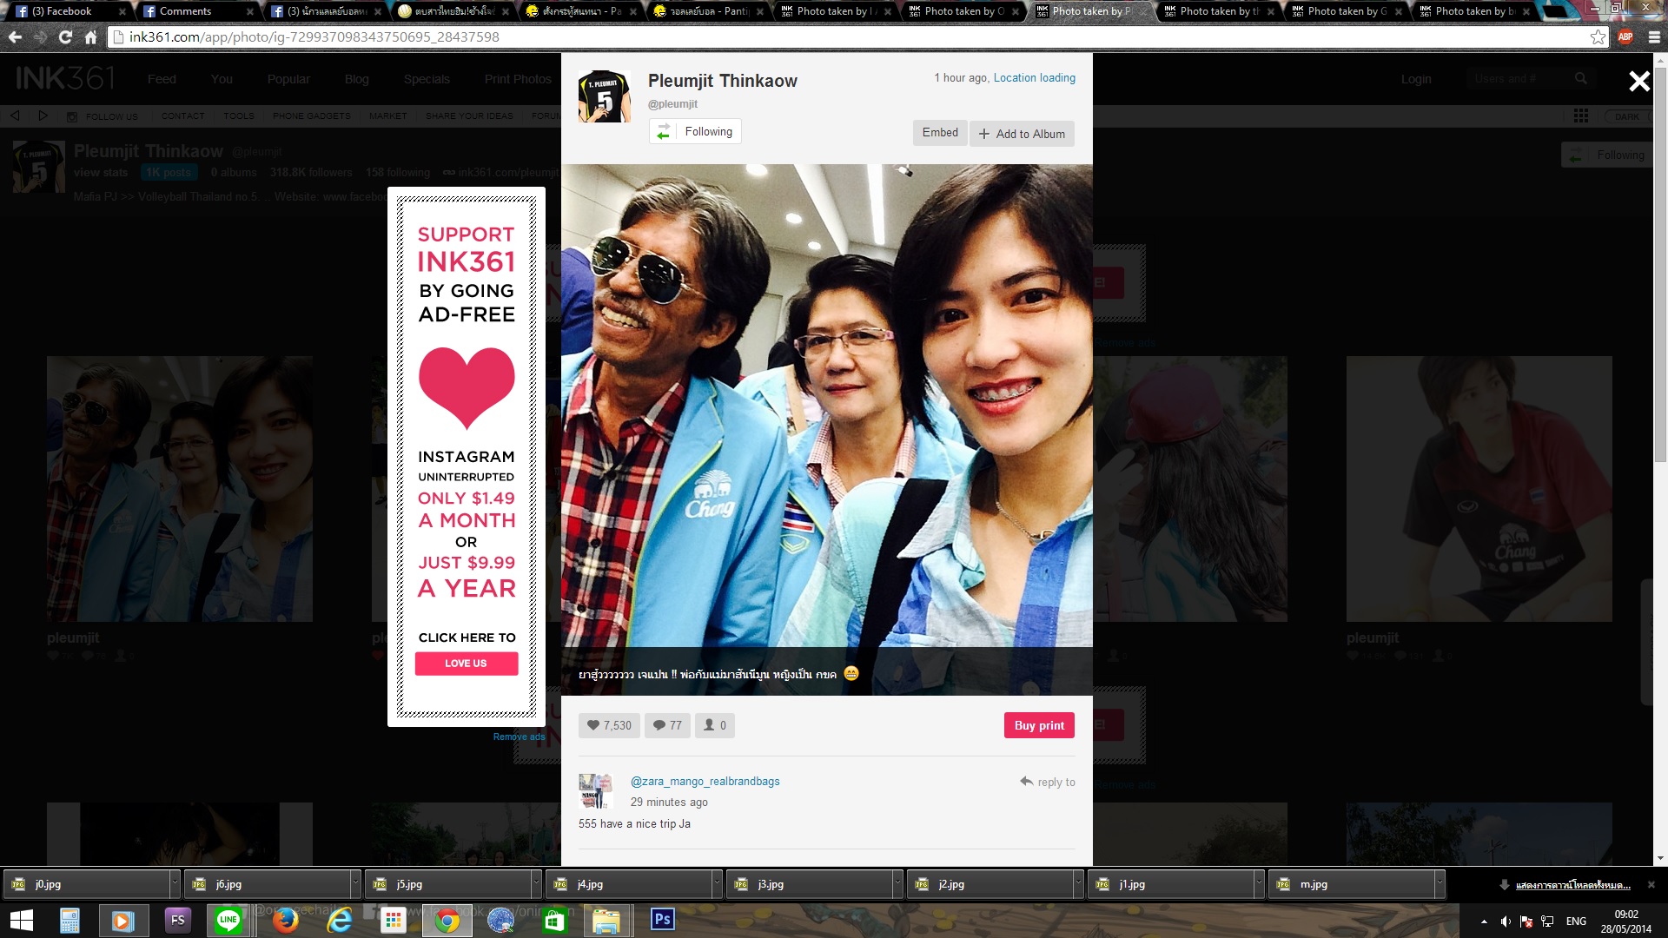This screenshot has height=938, width=1668.
Task: Click the grid view icon in the sub-toolbar
Action: [1581, 116]
